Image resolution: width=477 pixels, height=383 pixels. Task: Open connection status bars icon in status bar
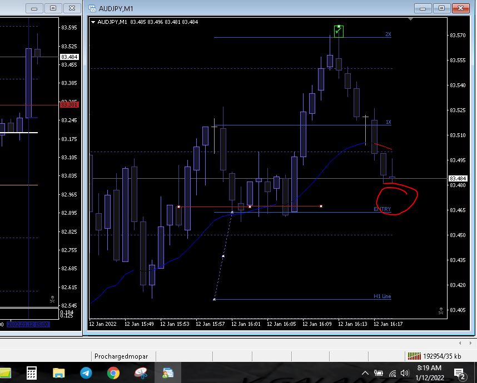click(x=414, y=356)
